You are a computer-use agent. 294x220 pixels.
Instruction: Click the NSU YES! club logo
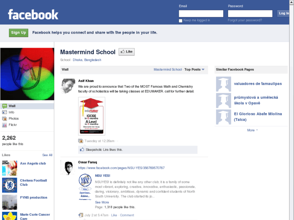point(85,186)
